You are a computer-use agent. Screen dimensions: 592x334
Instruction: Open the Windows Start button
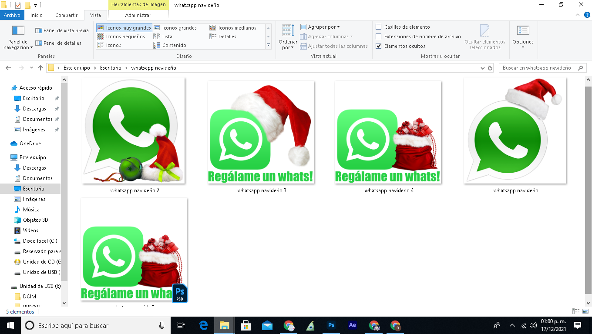(10, 325)
